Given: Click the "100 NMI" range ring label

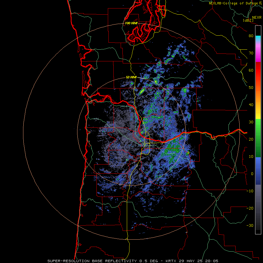Looking at the screenshot, I should click(131, 23).
